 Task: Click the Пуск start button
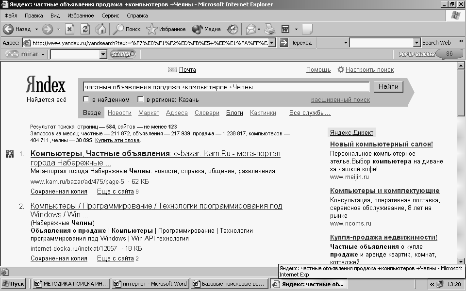point(14,284)
